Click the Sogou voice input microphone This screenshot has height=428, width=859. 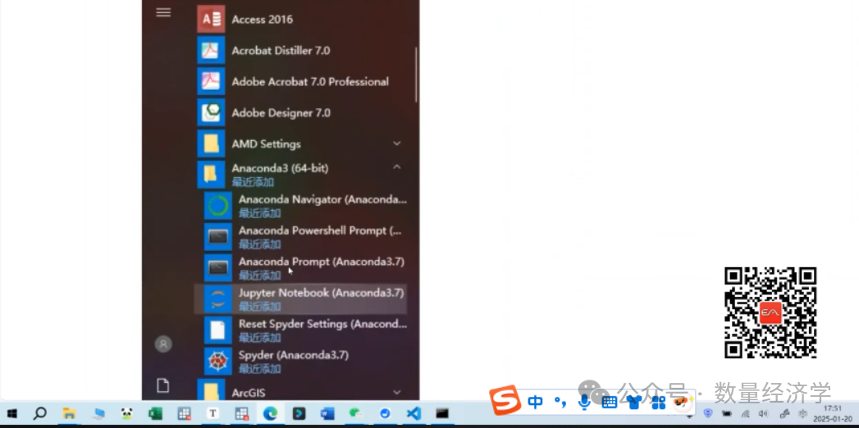(584, 403)
